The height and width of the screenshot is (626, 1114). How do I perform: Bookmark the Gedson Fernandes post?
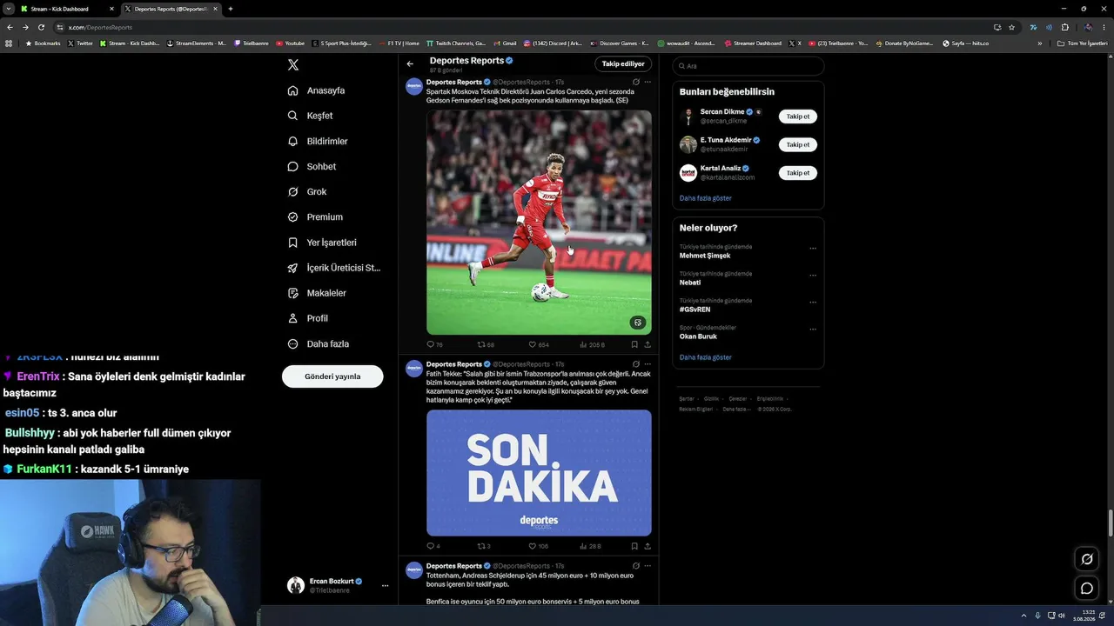(x=634, y=345)
